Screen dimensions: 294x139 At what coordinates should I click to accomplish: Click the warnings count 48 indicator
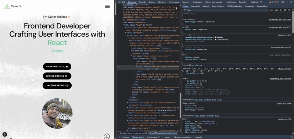[271, 2]
